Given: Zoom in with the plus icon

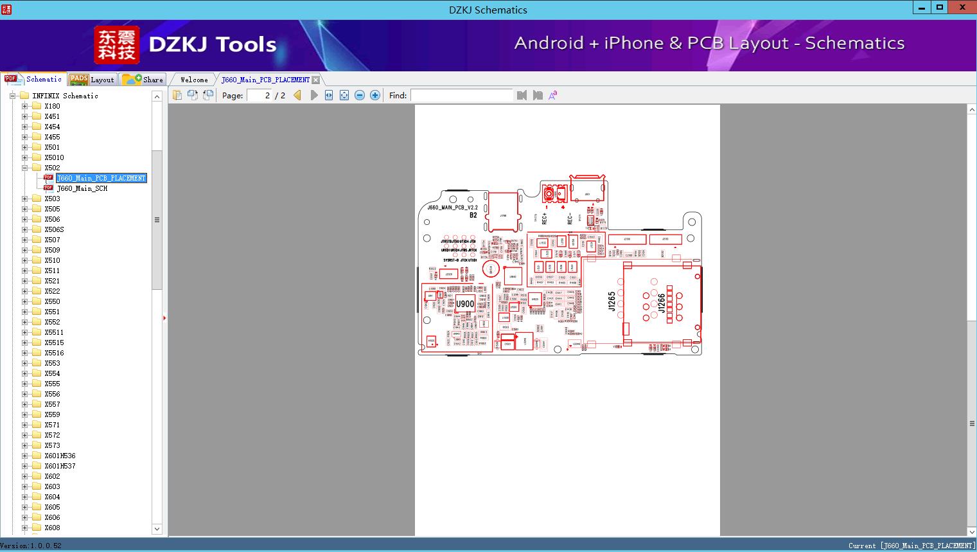Looking at the screenshot, I should 375,95.
